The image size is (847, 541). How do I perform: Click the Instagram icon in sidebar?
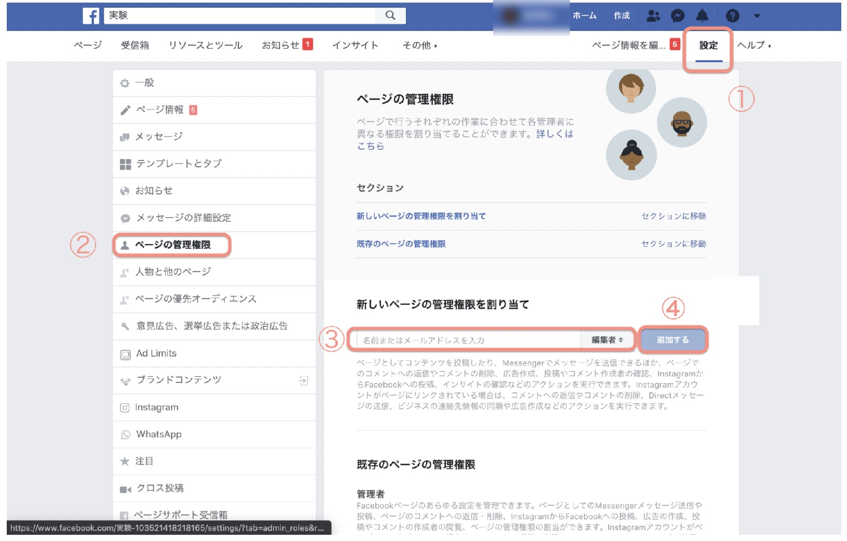click(x=125, y=408)
